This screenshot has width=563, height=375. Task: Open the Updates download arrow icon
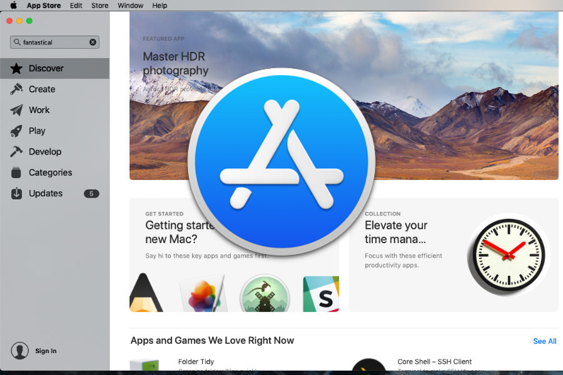pos(16,193)
